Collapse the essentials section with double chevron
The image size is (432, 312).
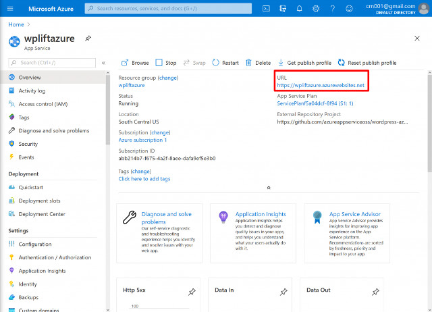(269, 188)
